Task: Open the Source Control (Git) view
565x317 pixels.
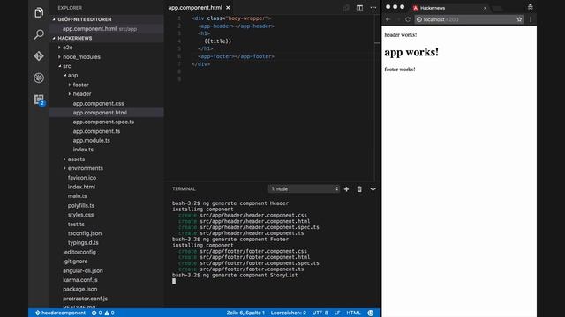Action: (x=39, y=56)
